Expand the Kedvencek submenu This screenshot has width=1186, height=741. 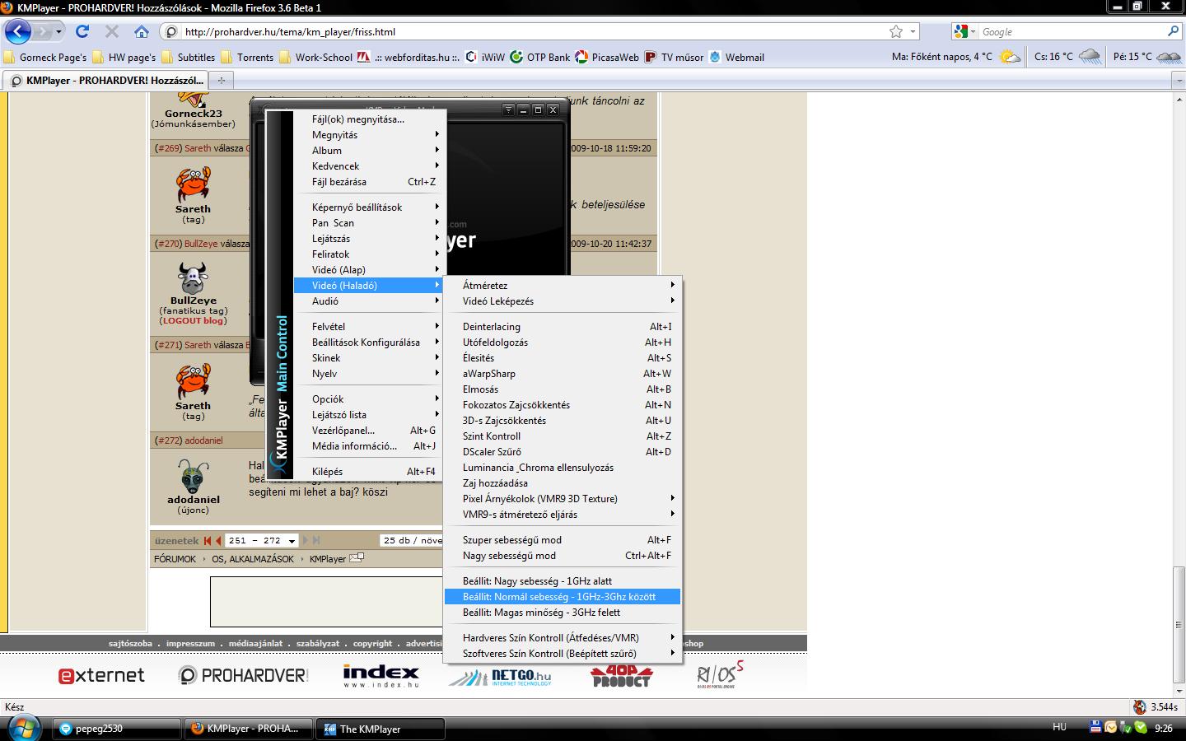[x=371, y=166]
